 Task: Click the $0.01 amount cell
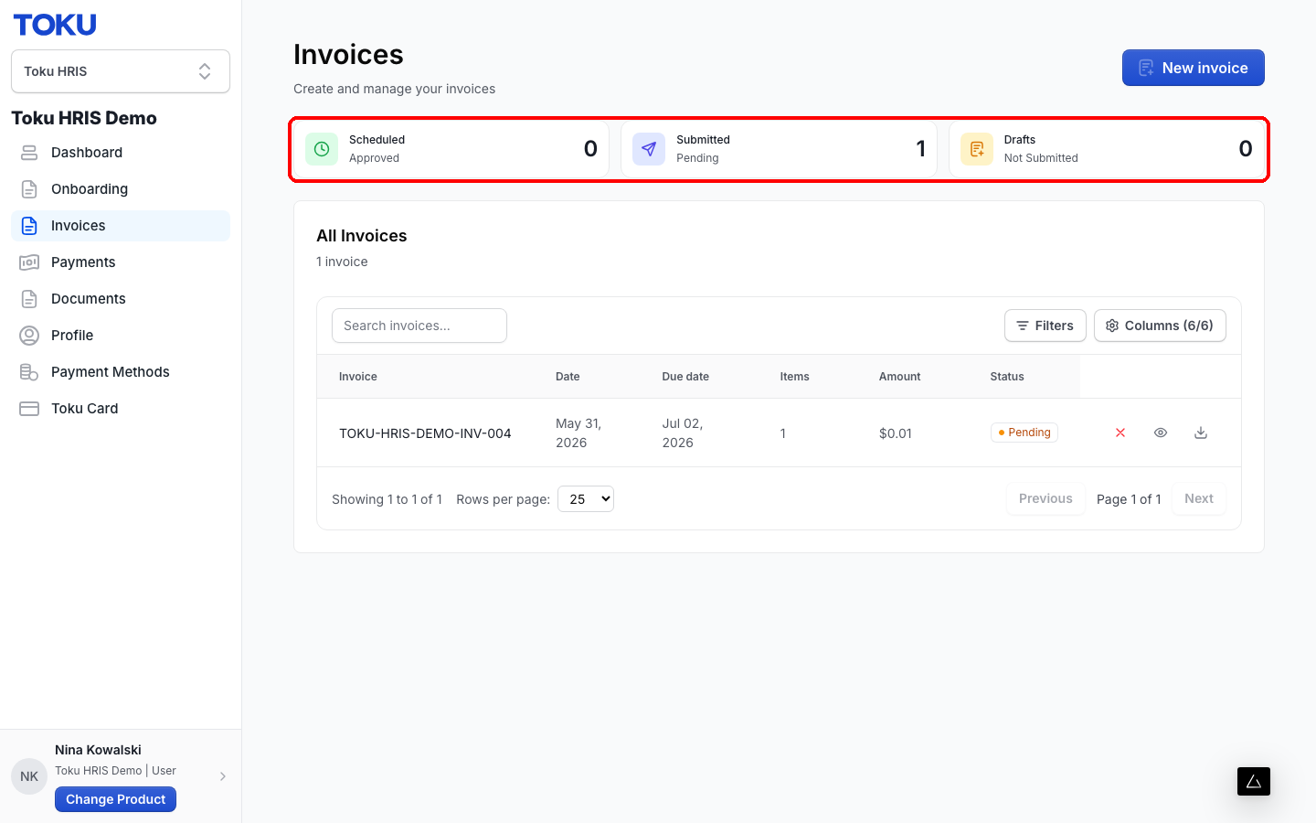896,433
